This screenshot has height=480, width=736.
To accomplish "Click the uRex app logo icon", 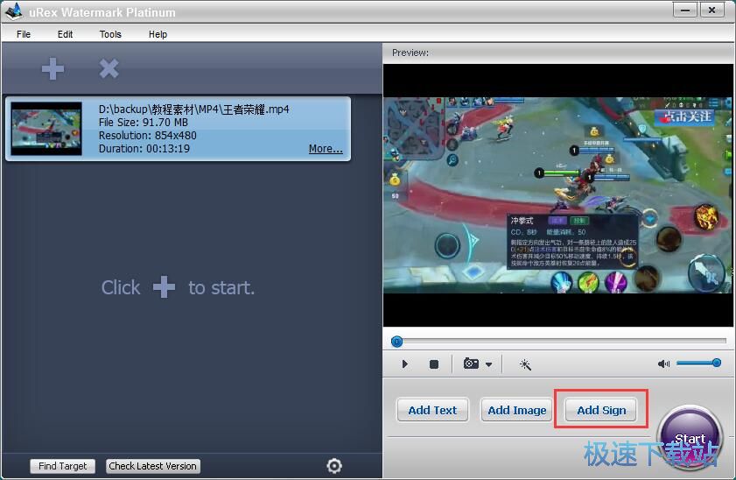I will tap(14, 11).
